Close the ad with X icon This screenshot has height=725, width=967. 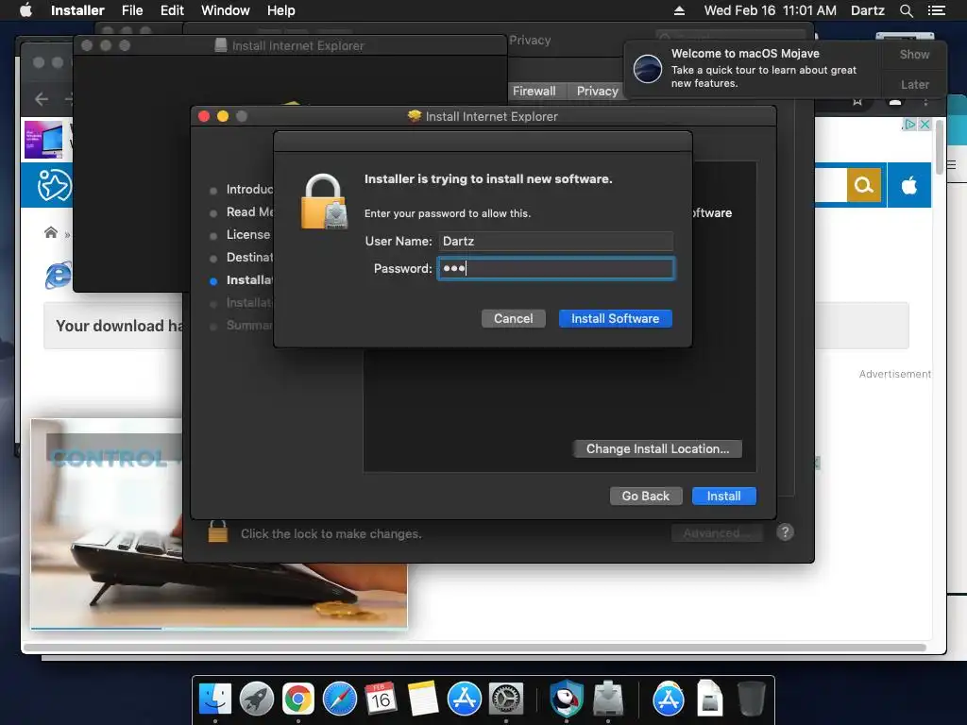[x=925, y=124]
